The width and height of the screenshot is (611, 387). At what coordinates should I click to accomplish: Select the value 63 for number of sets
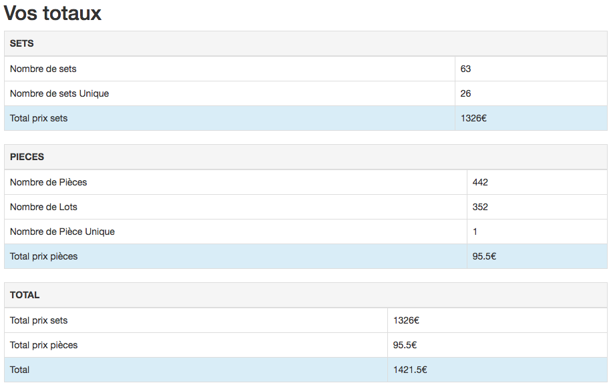(466, 69)
